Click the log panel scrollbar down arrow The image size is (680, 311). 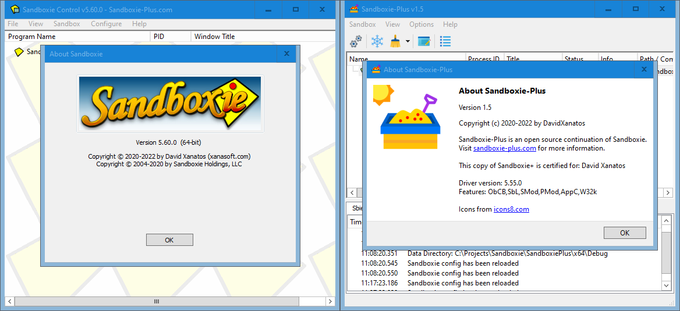667,285
